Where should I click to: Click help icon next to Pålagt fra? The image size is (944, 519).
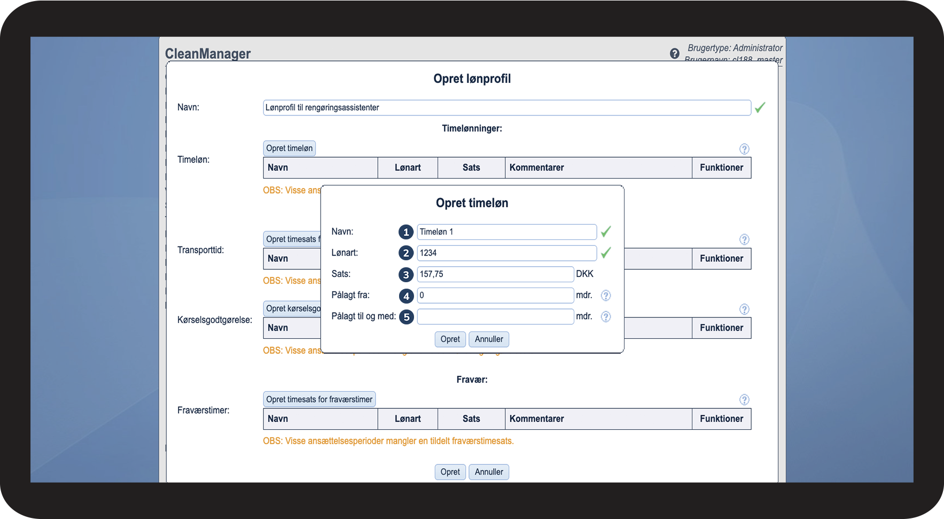point(605,296)
